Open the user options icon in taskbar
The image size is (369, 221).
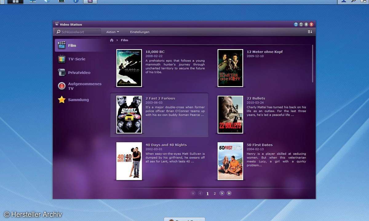coord(344,1)
